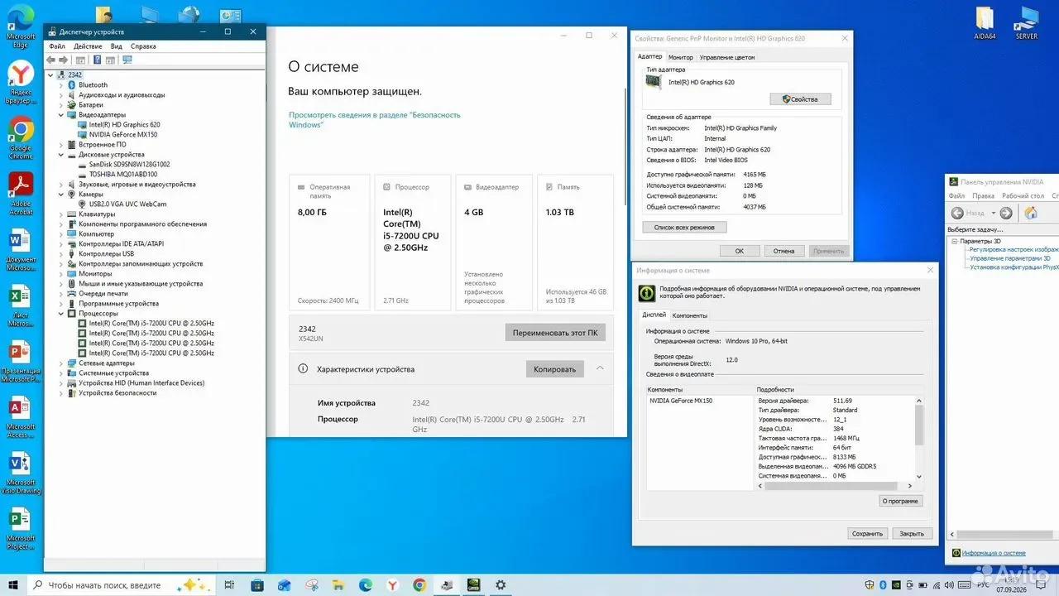Click О программе button in NVIDIA info
Screen dimensions: 1059x596
[900, 501]
